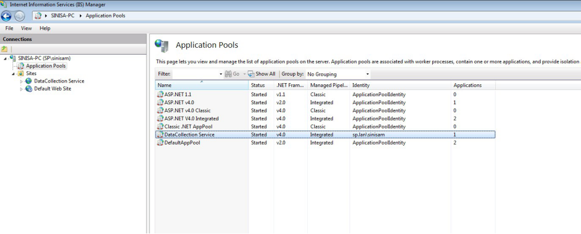Sort list by the Name column header

[202, 85]
